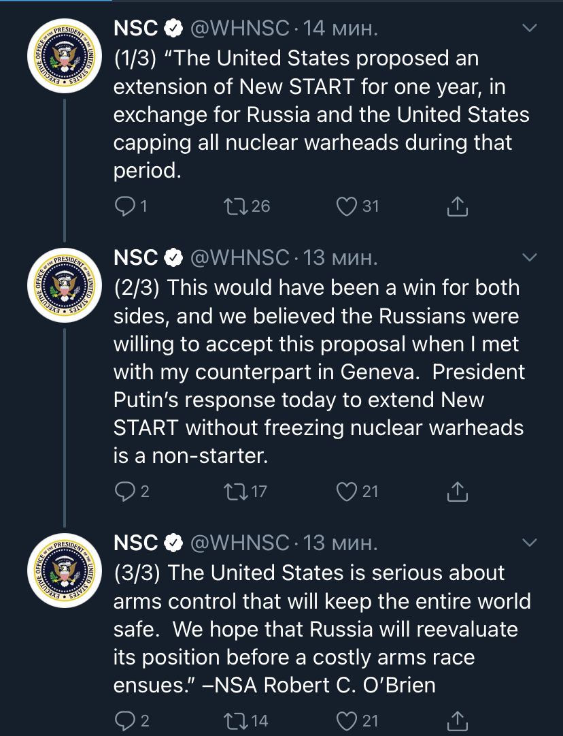The image size is (563, 736).
Task: Reply to the (2/3) Geneva tweet
Action: 125,492
